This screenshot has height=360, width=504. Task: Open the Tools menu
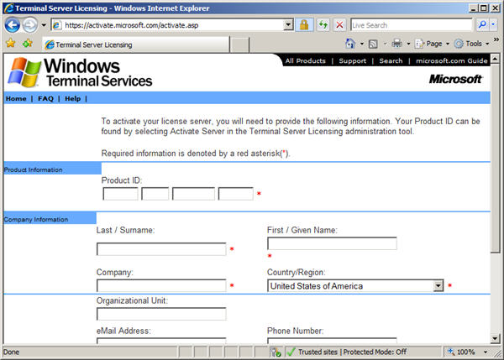(471, 44)
